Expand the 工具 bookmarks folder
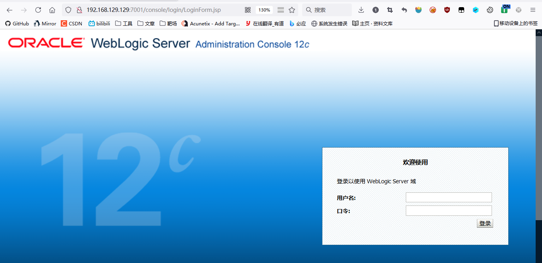 123,23
